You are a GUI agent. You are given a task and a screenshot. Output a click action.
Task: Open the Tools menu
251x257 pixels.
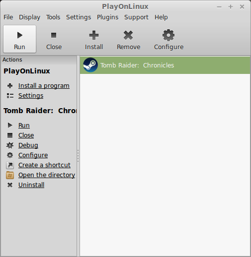(x=53, y=17)
